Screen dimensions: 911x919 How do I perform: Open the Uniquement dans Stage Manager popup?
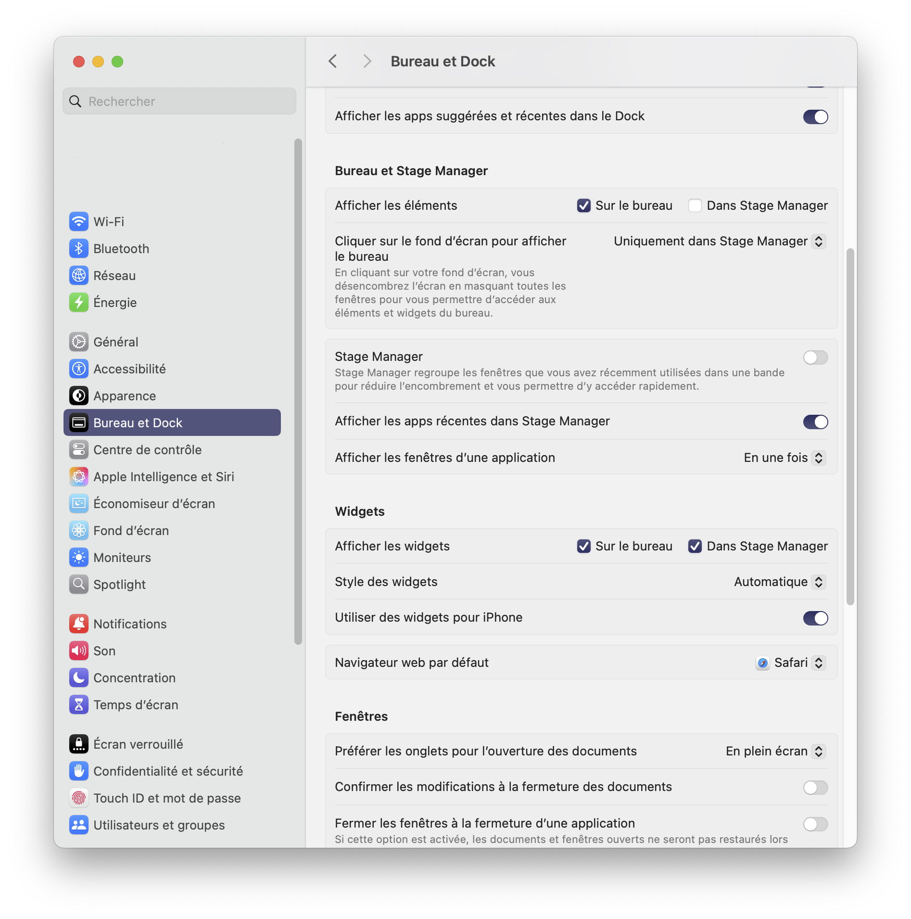[720, 242]
